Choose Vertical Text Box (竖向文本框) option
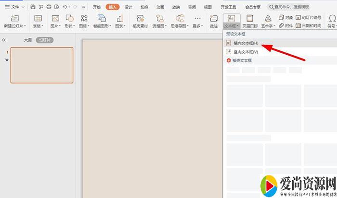Screen dimensions: 337x198 [246, 52]
